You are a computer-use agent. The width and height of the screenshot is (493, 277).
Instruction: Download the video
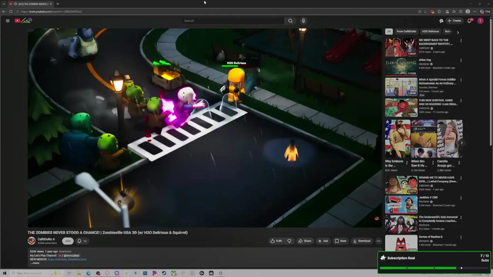tap(362, 241)
